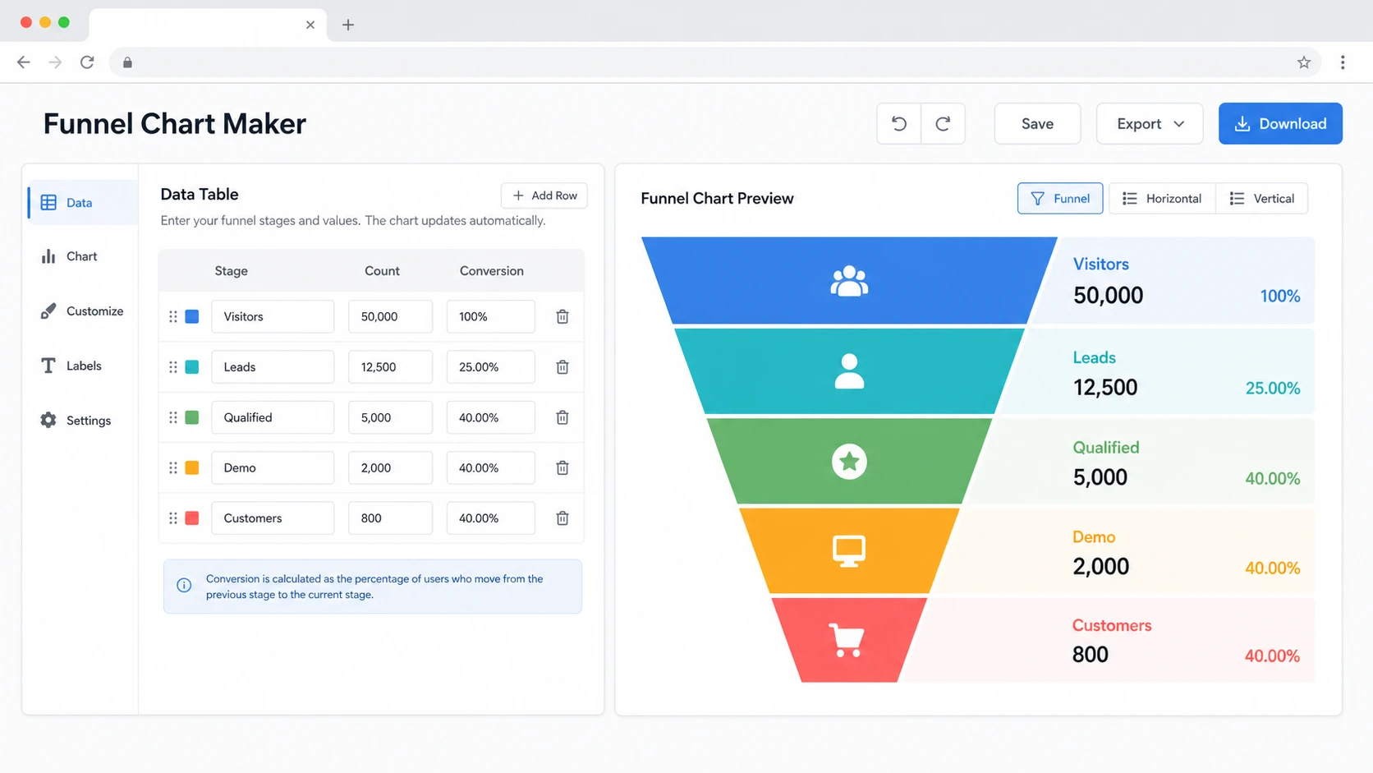Open the Customize sidebar tab
The height and width of the screenshot is (773, 1373).
[x=82, y=311]
